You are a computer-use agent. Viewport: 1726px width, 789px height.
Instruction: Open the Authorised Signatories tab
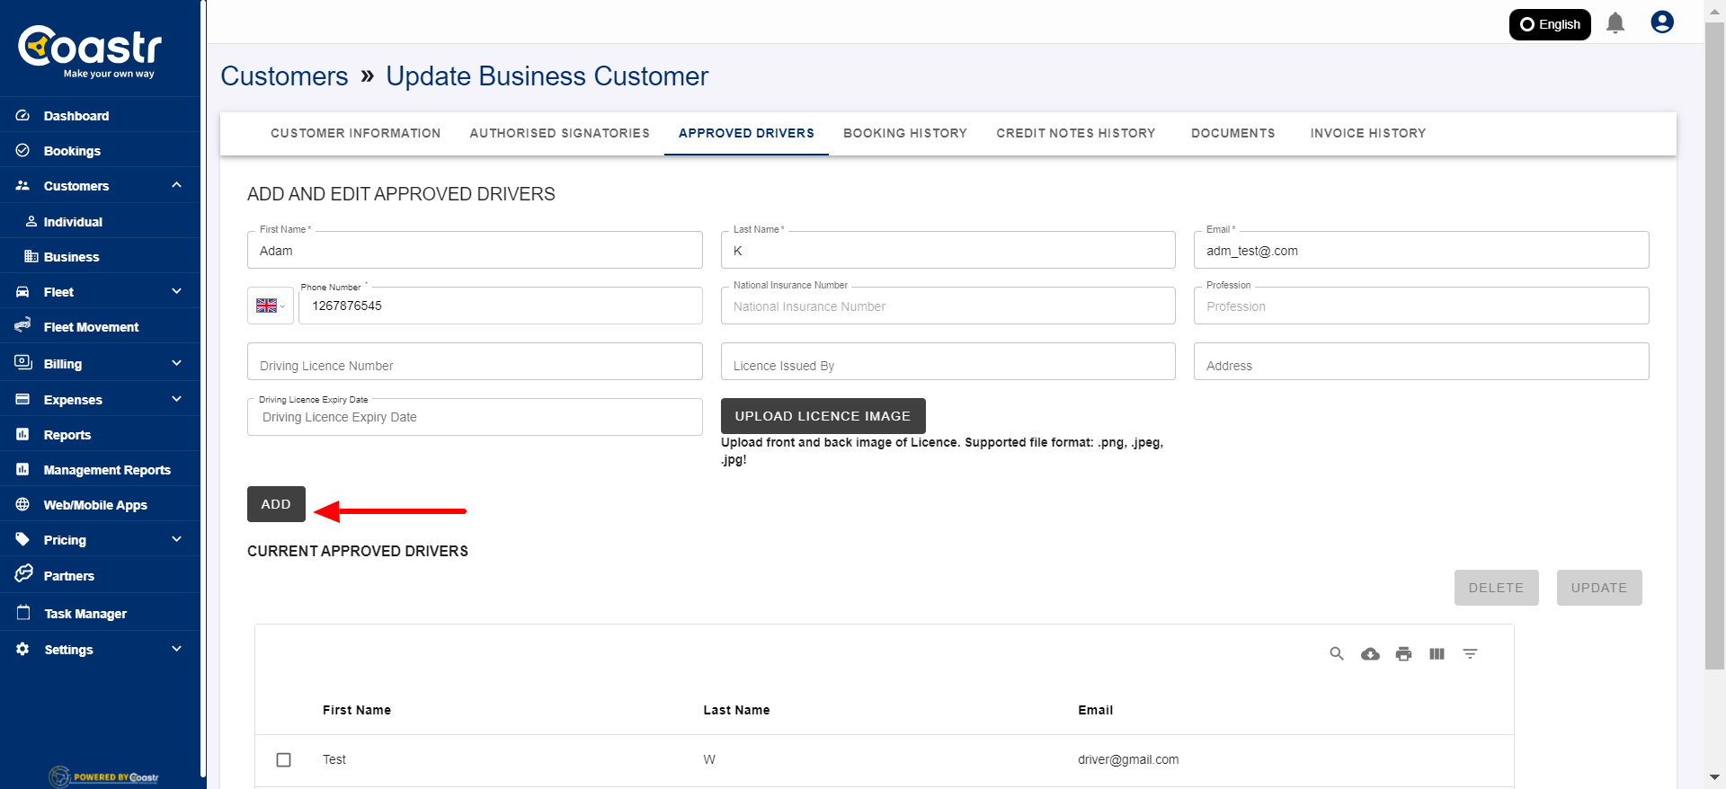[x=559, y=133]
